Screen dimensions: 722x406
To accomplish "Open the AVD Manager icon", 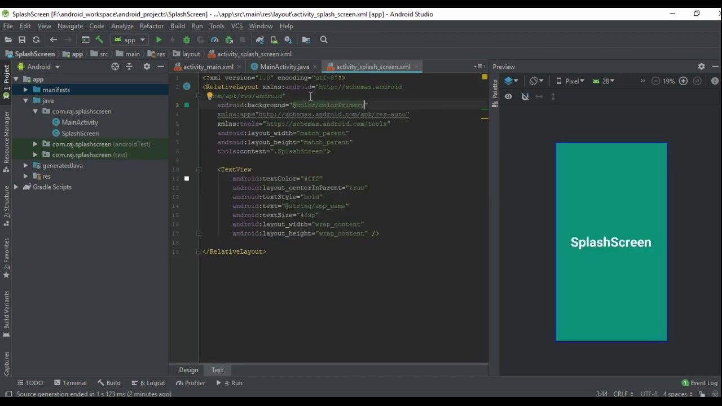I will point(274,39).
